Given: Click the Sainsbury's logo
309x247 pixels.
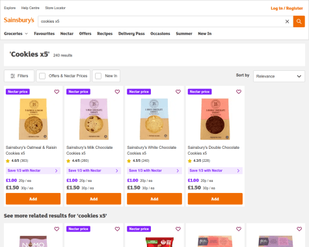Looking at the screenshot, I should pos(19,20).
